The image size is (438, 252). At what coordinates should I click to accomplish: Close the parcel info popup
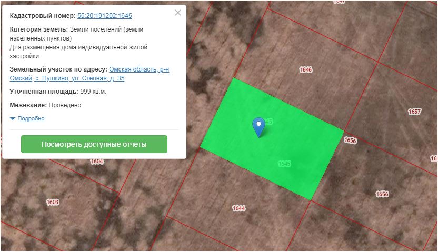(177, 13)
